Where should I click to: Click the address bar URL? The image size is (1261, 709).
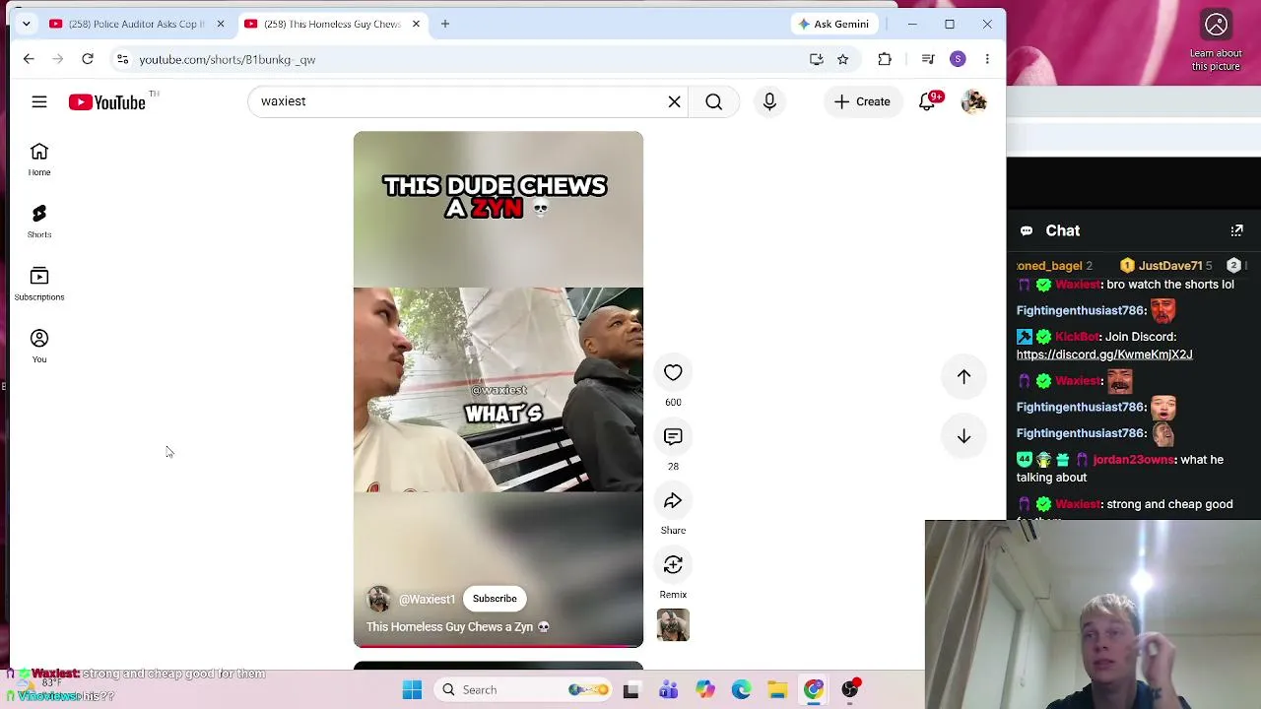click(x=228, y=59)
